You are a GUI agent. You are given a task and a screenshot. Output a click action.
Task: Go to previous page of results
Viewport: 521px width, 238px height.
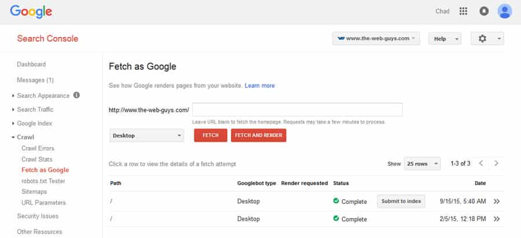[481, 163]
